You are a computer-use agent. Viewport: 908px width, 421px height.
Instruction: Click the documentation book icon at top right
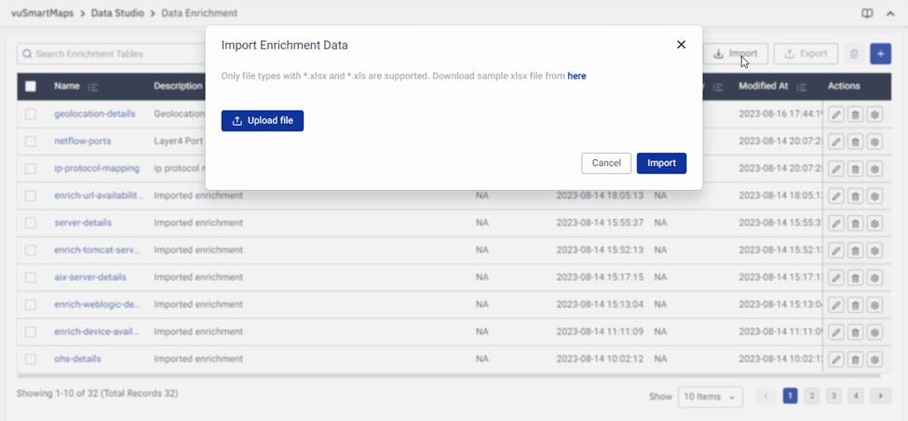pyautogui.click(x=867, y=14)
